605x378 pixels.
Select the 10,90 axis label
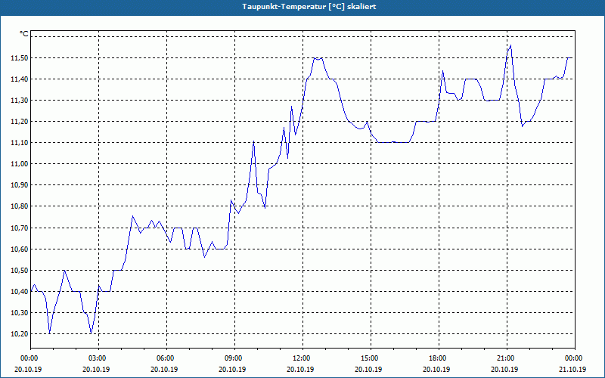(20, 185)
